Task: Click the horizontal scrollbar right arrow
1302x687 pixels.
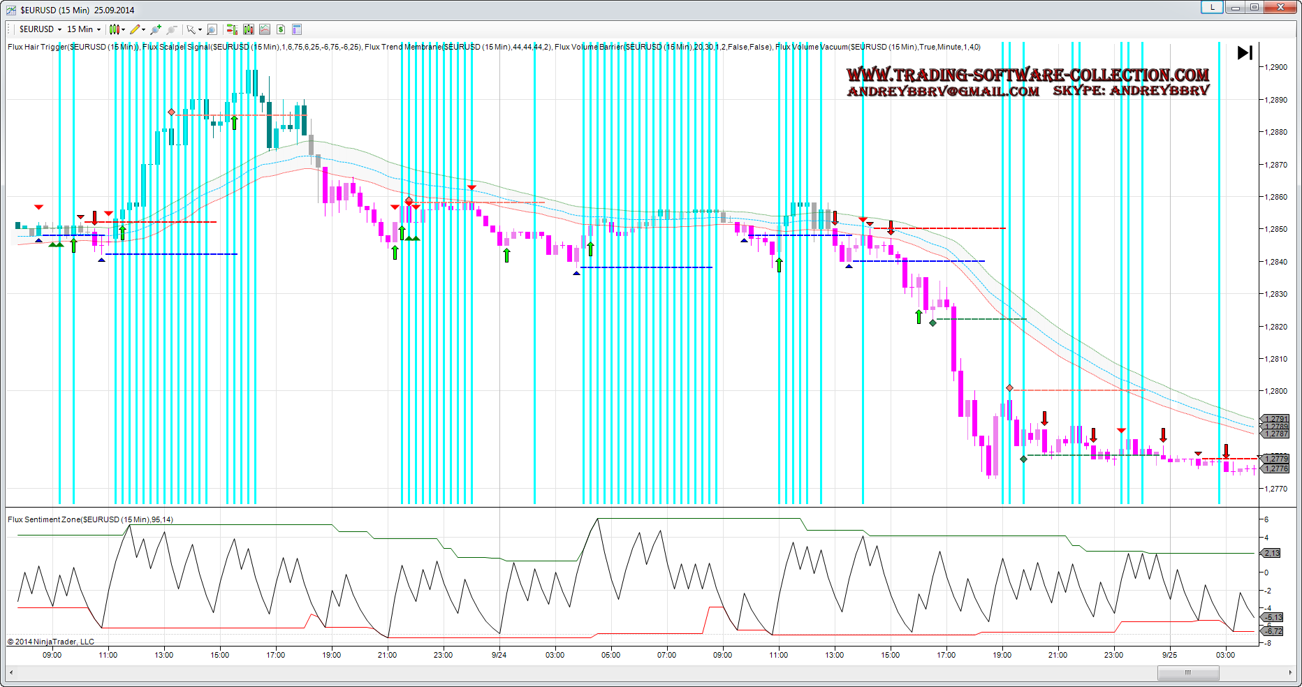Action: pos(1289,673)
